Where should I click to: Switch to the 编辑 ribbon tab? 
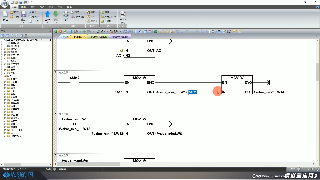click(x=23, y=7)
